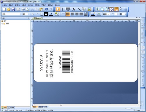Click the horizontal scrollbar thumb
The height and width of the screenshot is (112, 146).
coord(61,105)
